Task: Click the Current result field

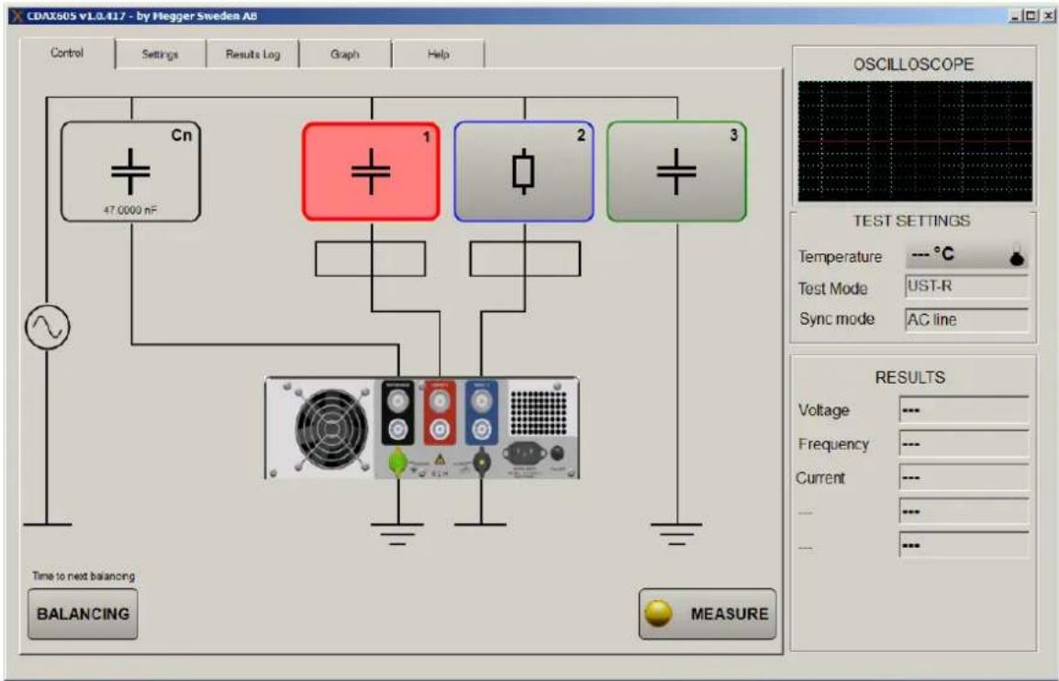Action: point(964,477)
